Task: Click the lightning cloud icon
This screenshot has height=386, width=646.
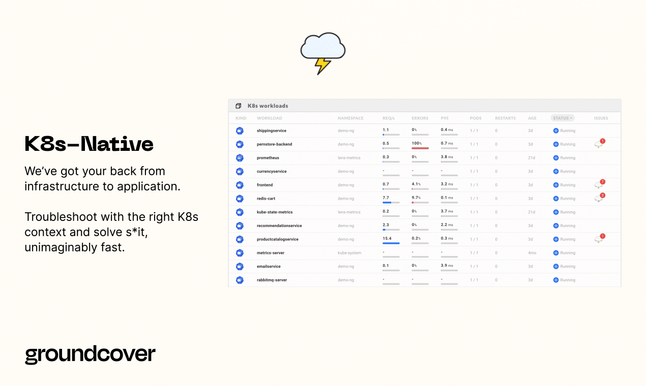Action: (323, 53)
